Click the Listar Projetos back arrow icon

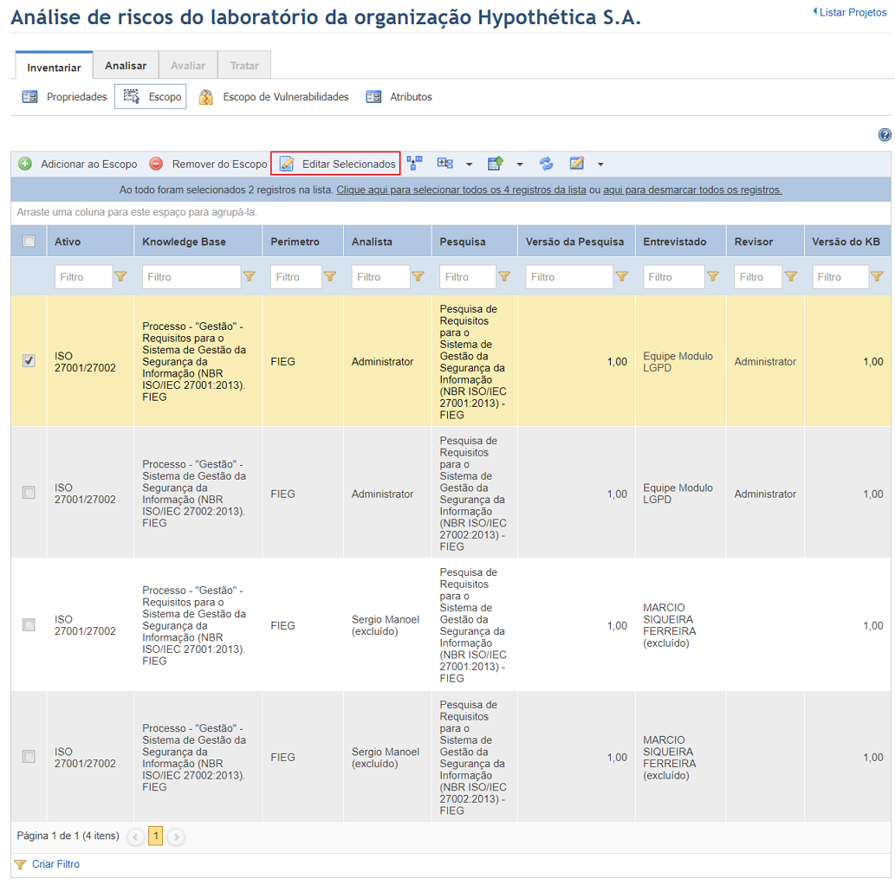coord(815,12)
